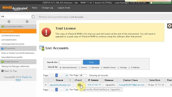This screenshot has height=97, width=172.
Task: Click the cPanel login icon for nguyenhuuhoang.com
Action: coord(79,85)
